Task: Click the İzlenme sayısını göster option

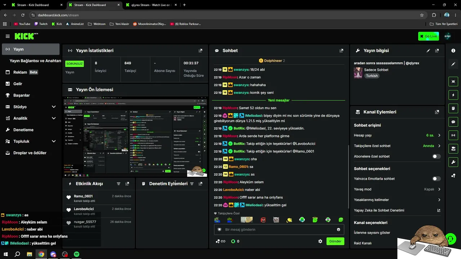Action: [x=372, y=233]
